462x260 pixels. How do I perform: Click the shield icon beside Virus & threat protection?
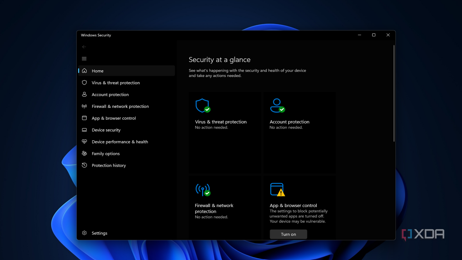point(84,83)
